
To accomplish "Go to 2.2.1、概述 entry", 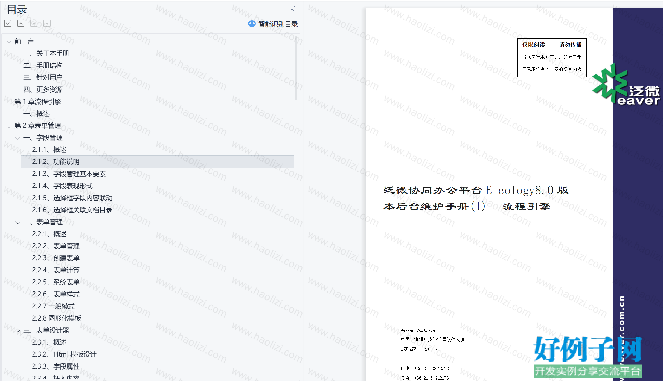I will [x=49, y=234].
